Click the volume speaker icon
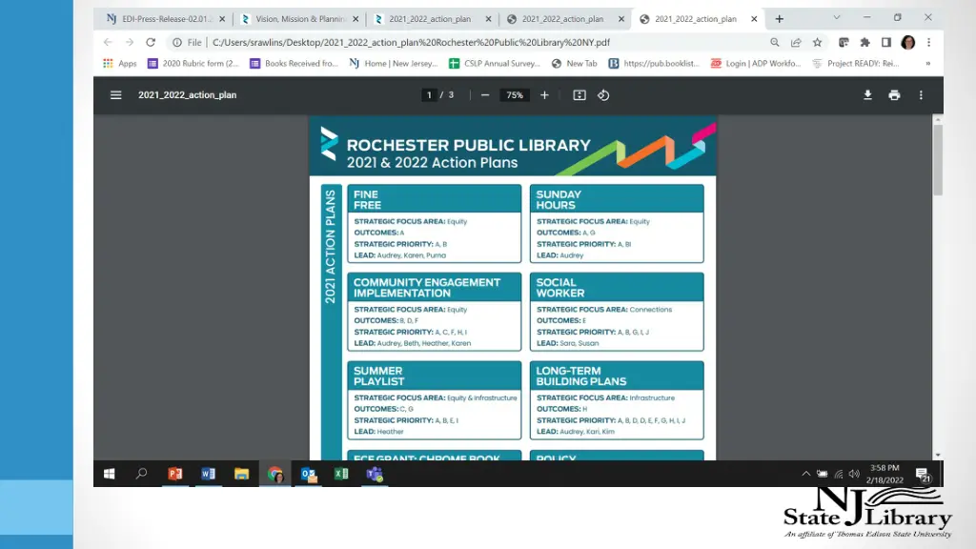 pyautogui.click(x=854, y=474)
